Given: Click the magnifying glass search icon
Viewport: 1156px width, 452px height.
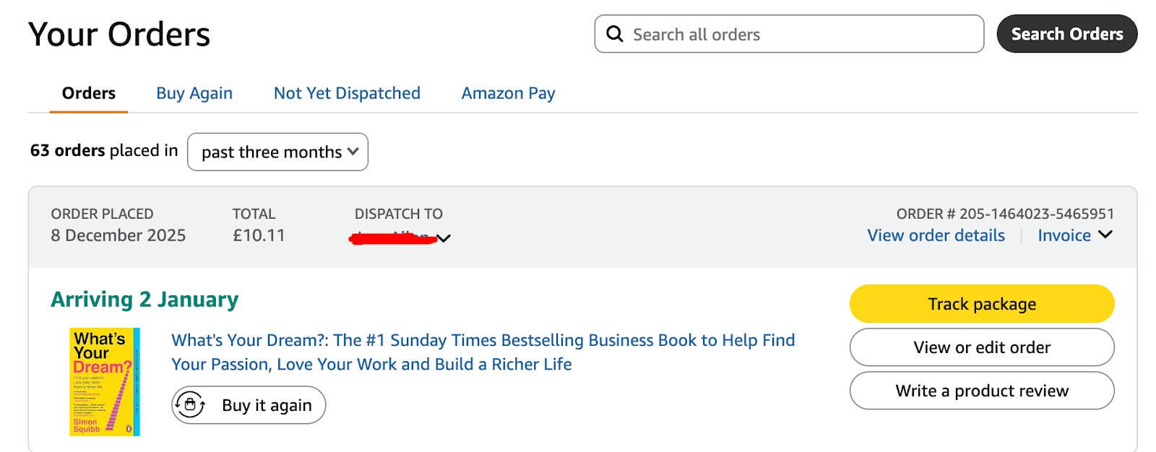Looking at the screenshot, I should pos(615,34).
